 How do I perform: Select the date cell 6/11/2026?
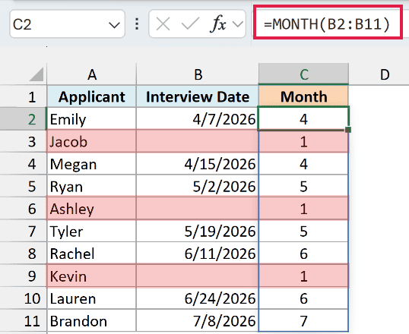coord(198,254)
